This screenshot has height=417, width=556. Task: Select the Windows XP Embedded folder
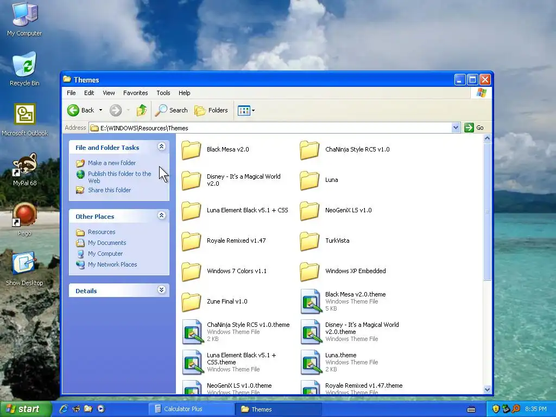click(343, 271)
